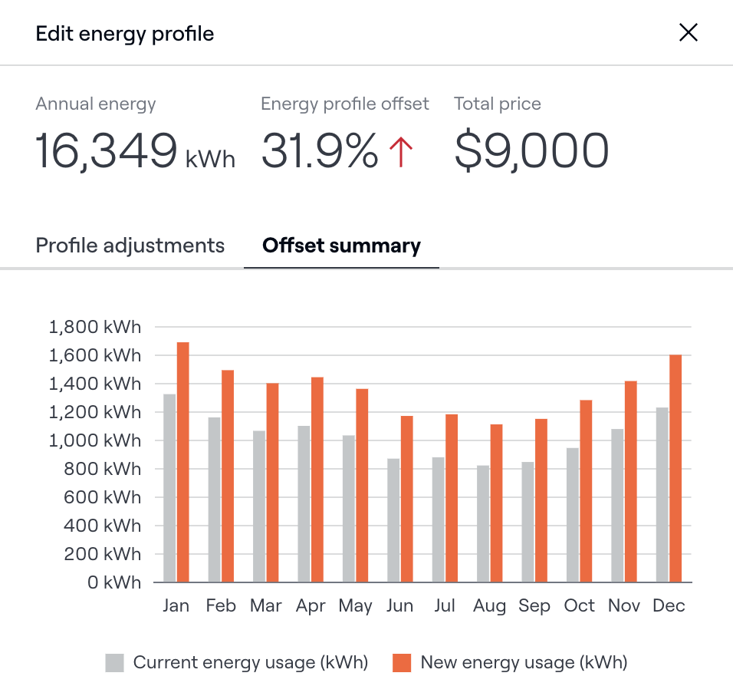
Task: Toggle the New energy usage (kWh) legend label
Action: tap(524, 662)
